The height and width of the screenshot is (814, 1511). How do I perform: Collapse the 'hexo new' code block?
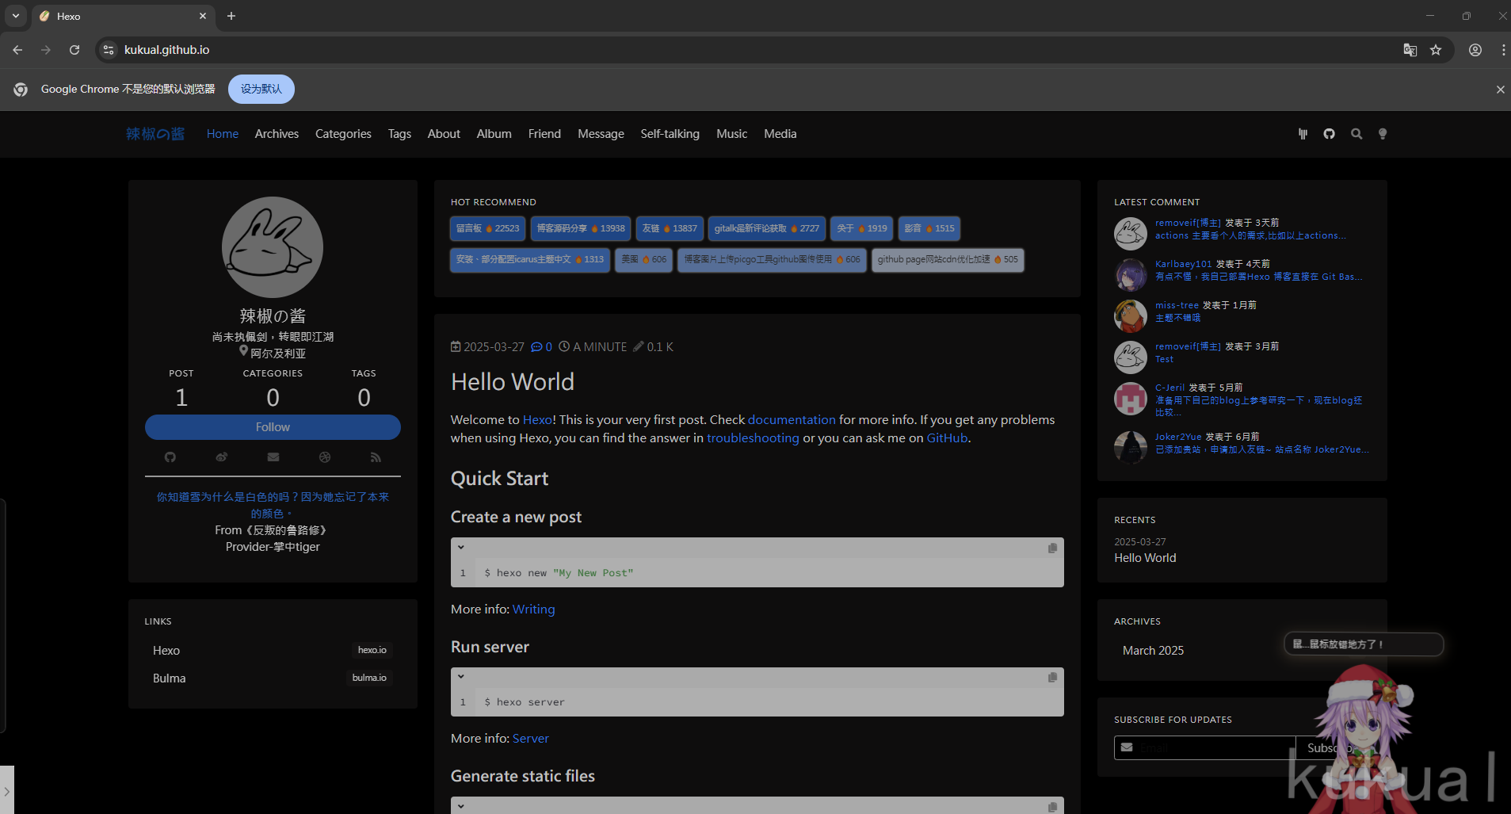coord(461,548)
